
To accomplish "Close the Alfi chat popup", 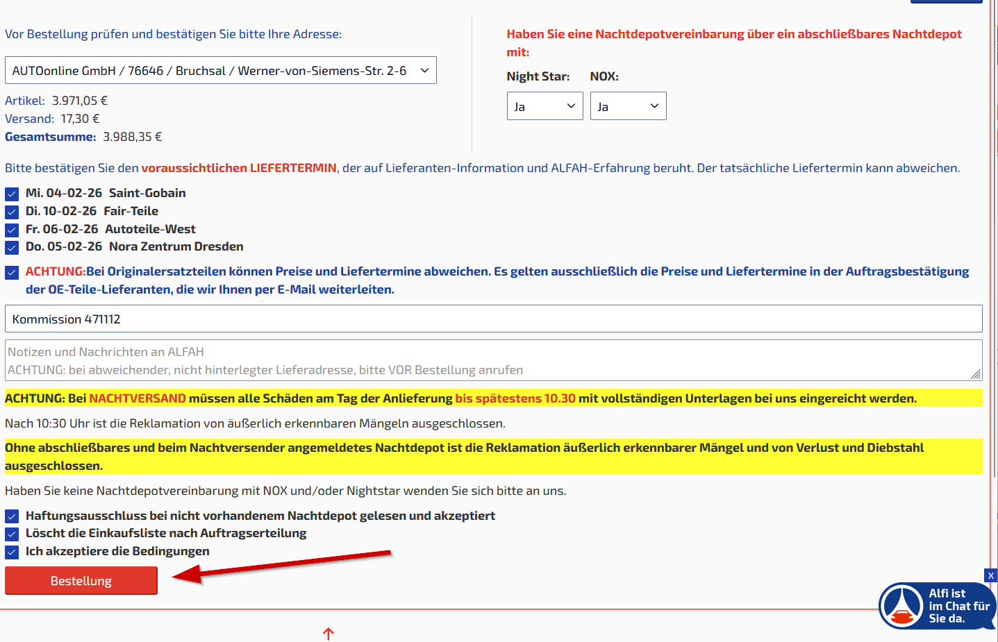I will point(990,575).
